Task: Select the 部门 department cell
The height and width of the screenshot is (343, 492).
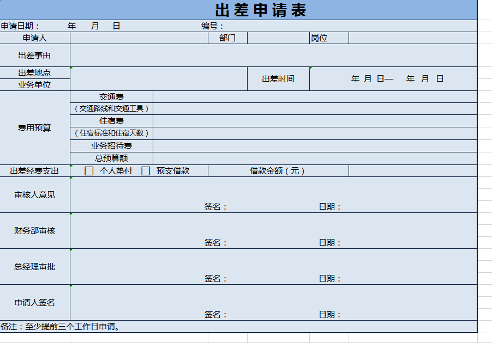Action: click(x=275, y=38)
